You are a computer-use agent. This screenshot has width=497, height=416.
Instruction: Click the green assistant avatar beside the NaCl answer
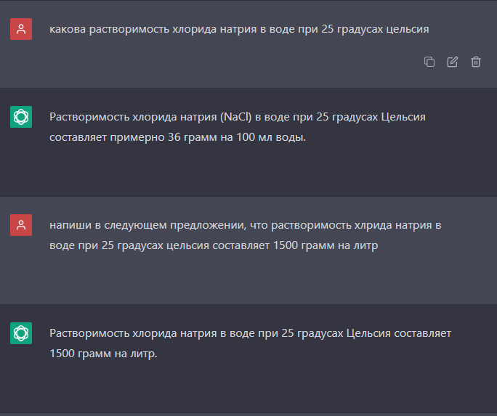point(21,117)
